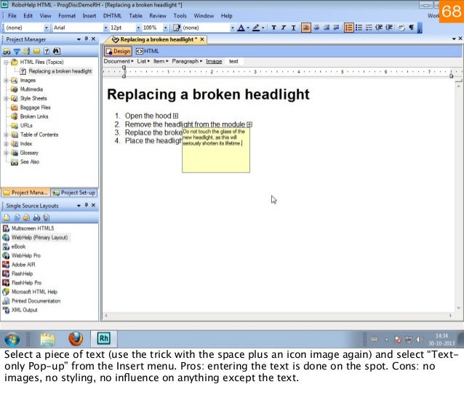Expand the Glossary tree node

click(x=6, y=153)
